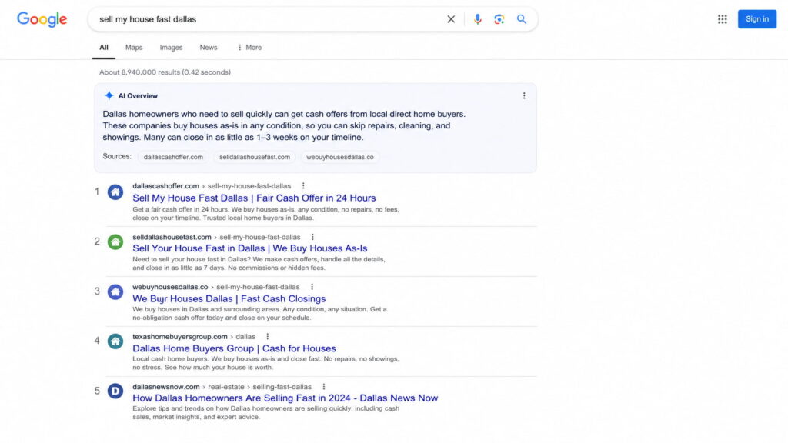The image size is (788, 443).
Task: Click the AI Overview summary paragraph
Action: click(284, 125)
